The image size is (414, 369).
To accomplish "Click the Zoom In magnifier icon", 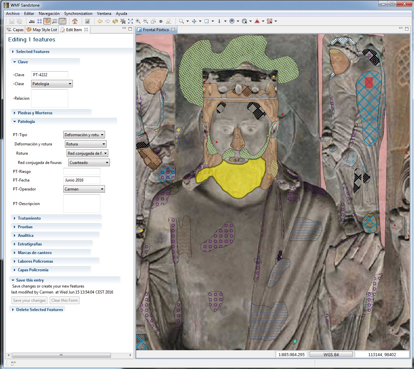I will (x=138, y=21).
